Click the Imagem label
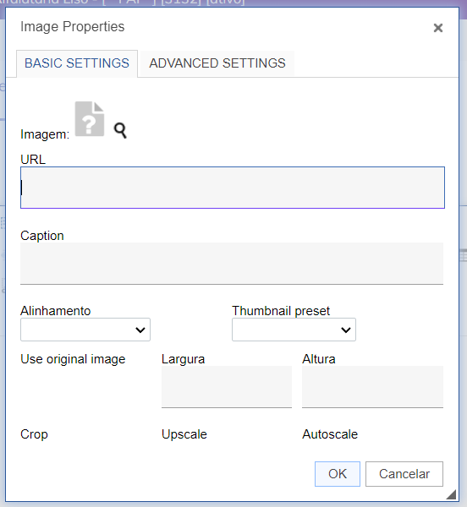 45,134
